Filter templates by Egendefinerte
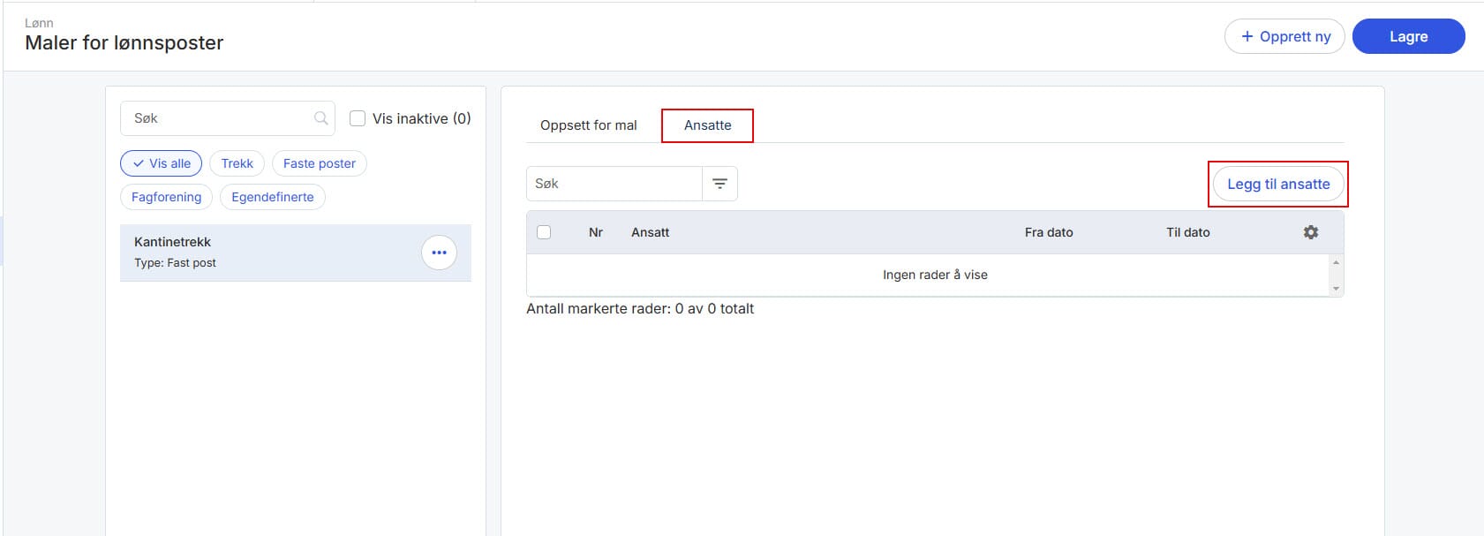 click(x=272, y=197)
